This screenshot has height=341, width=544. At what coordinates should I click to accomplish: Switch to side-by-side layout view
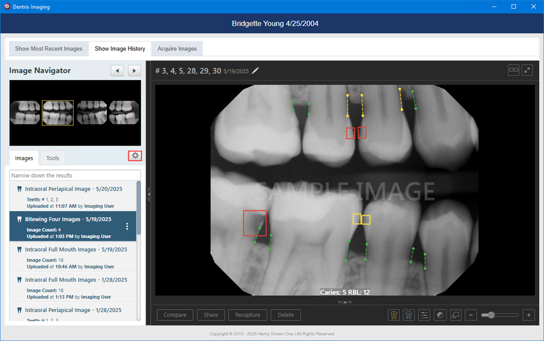(x=513, y=70)
